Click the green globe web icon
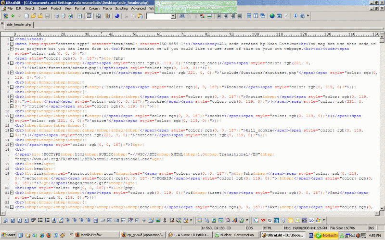This screenshot has height=240, width=385. (272, 16)
